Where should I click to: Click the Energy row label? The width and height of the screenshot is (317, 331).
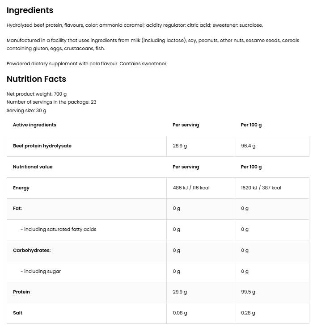pyautogui.click(x=21, y=188)
